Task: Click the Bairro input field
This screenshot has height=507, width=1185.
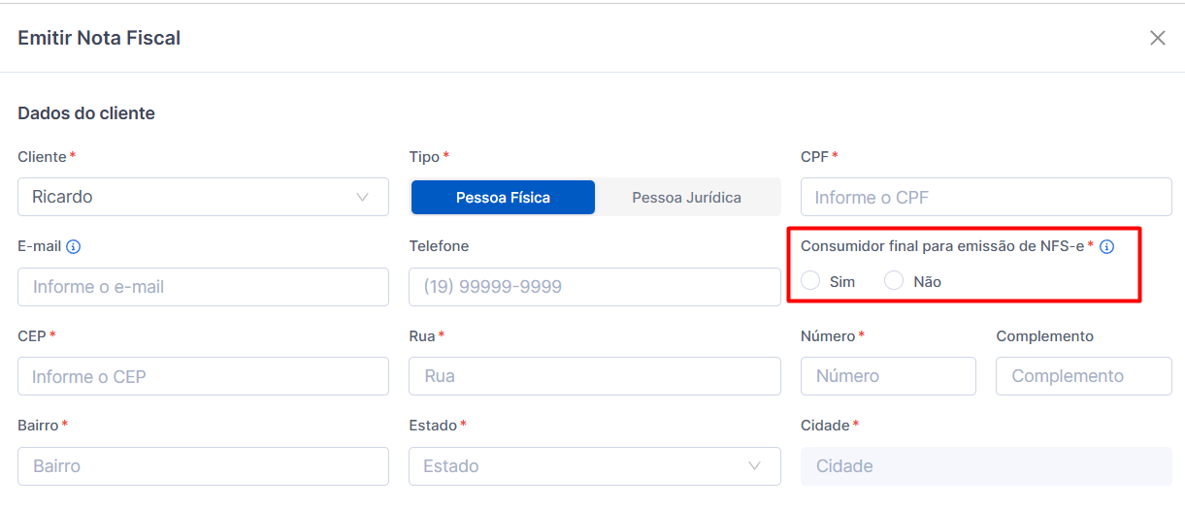Action: click(203, 466)
